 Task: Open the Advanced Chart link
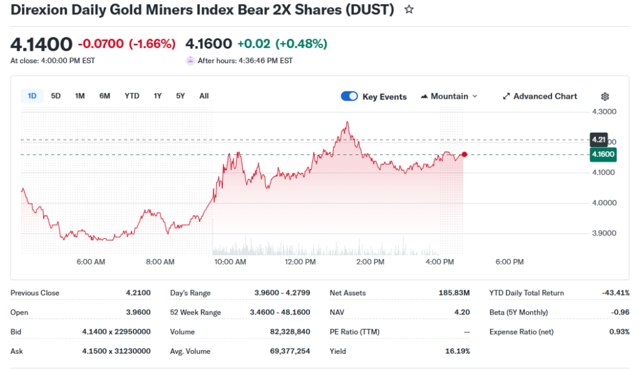click(545, 96)
